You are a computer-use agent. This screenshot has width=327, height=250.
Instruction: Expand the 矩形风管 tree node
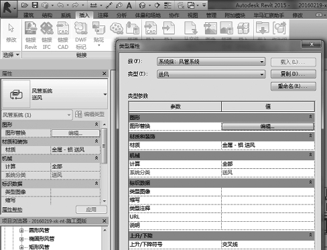click(21, 247)
